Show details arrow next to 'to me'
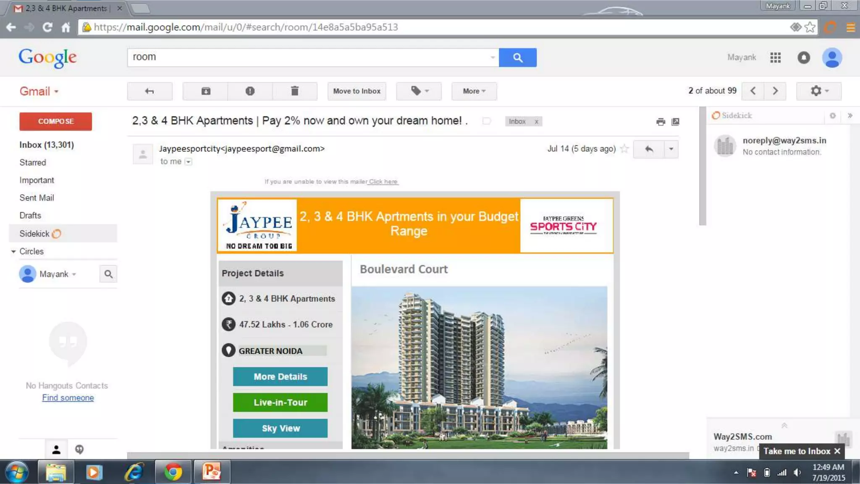The height and width of the screenshot is (484, 860). [x=189, y=162]
